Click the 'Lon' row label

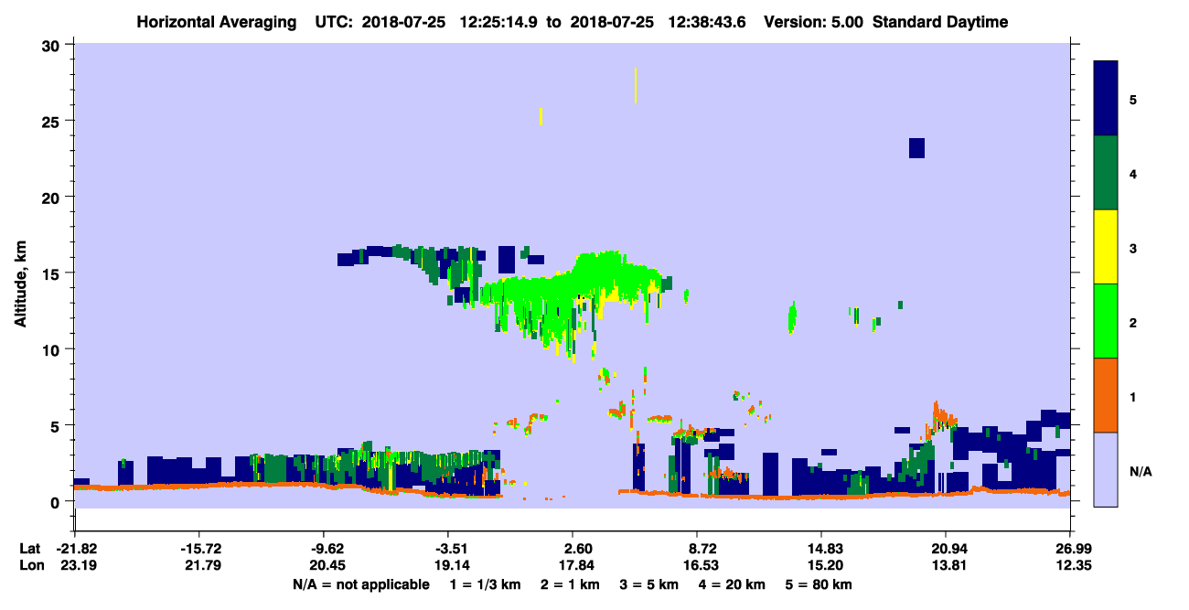click(30, 565)
